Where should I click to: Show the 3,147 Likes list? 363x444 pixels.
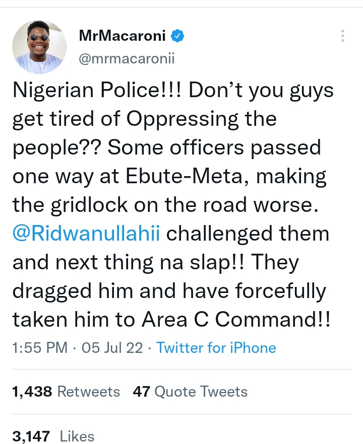53,436
